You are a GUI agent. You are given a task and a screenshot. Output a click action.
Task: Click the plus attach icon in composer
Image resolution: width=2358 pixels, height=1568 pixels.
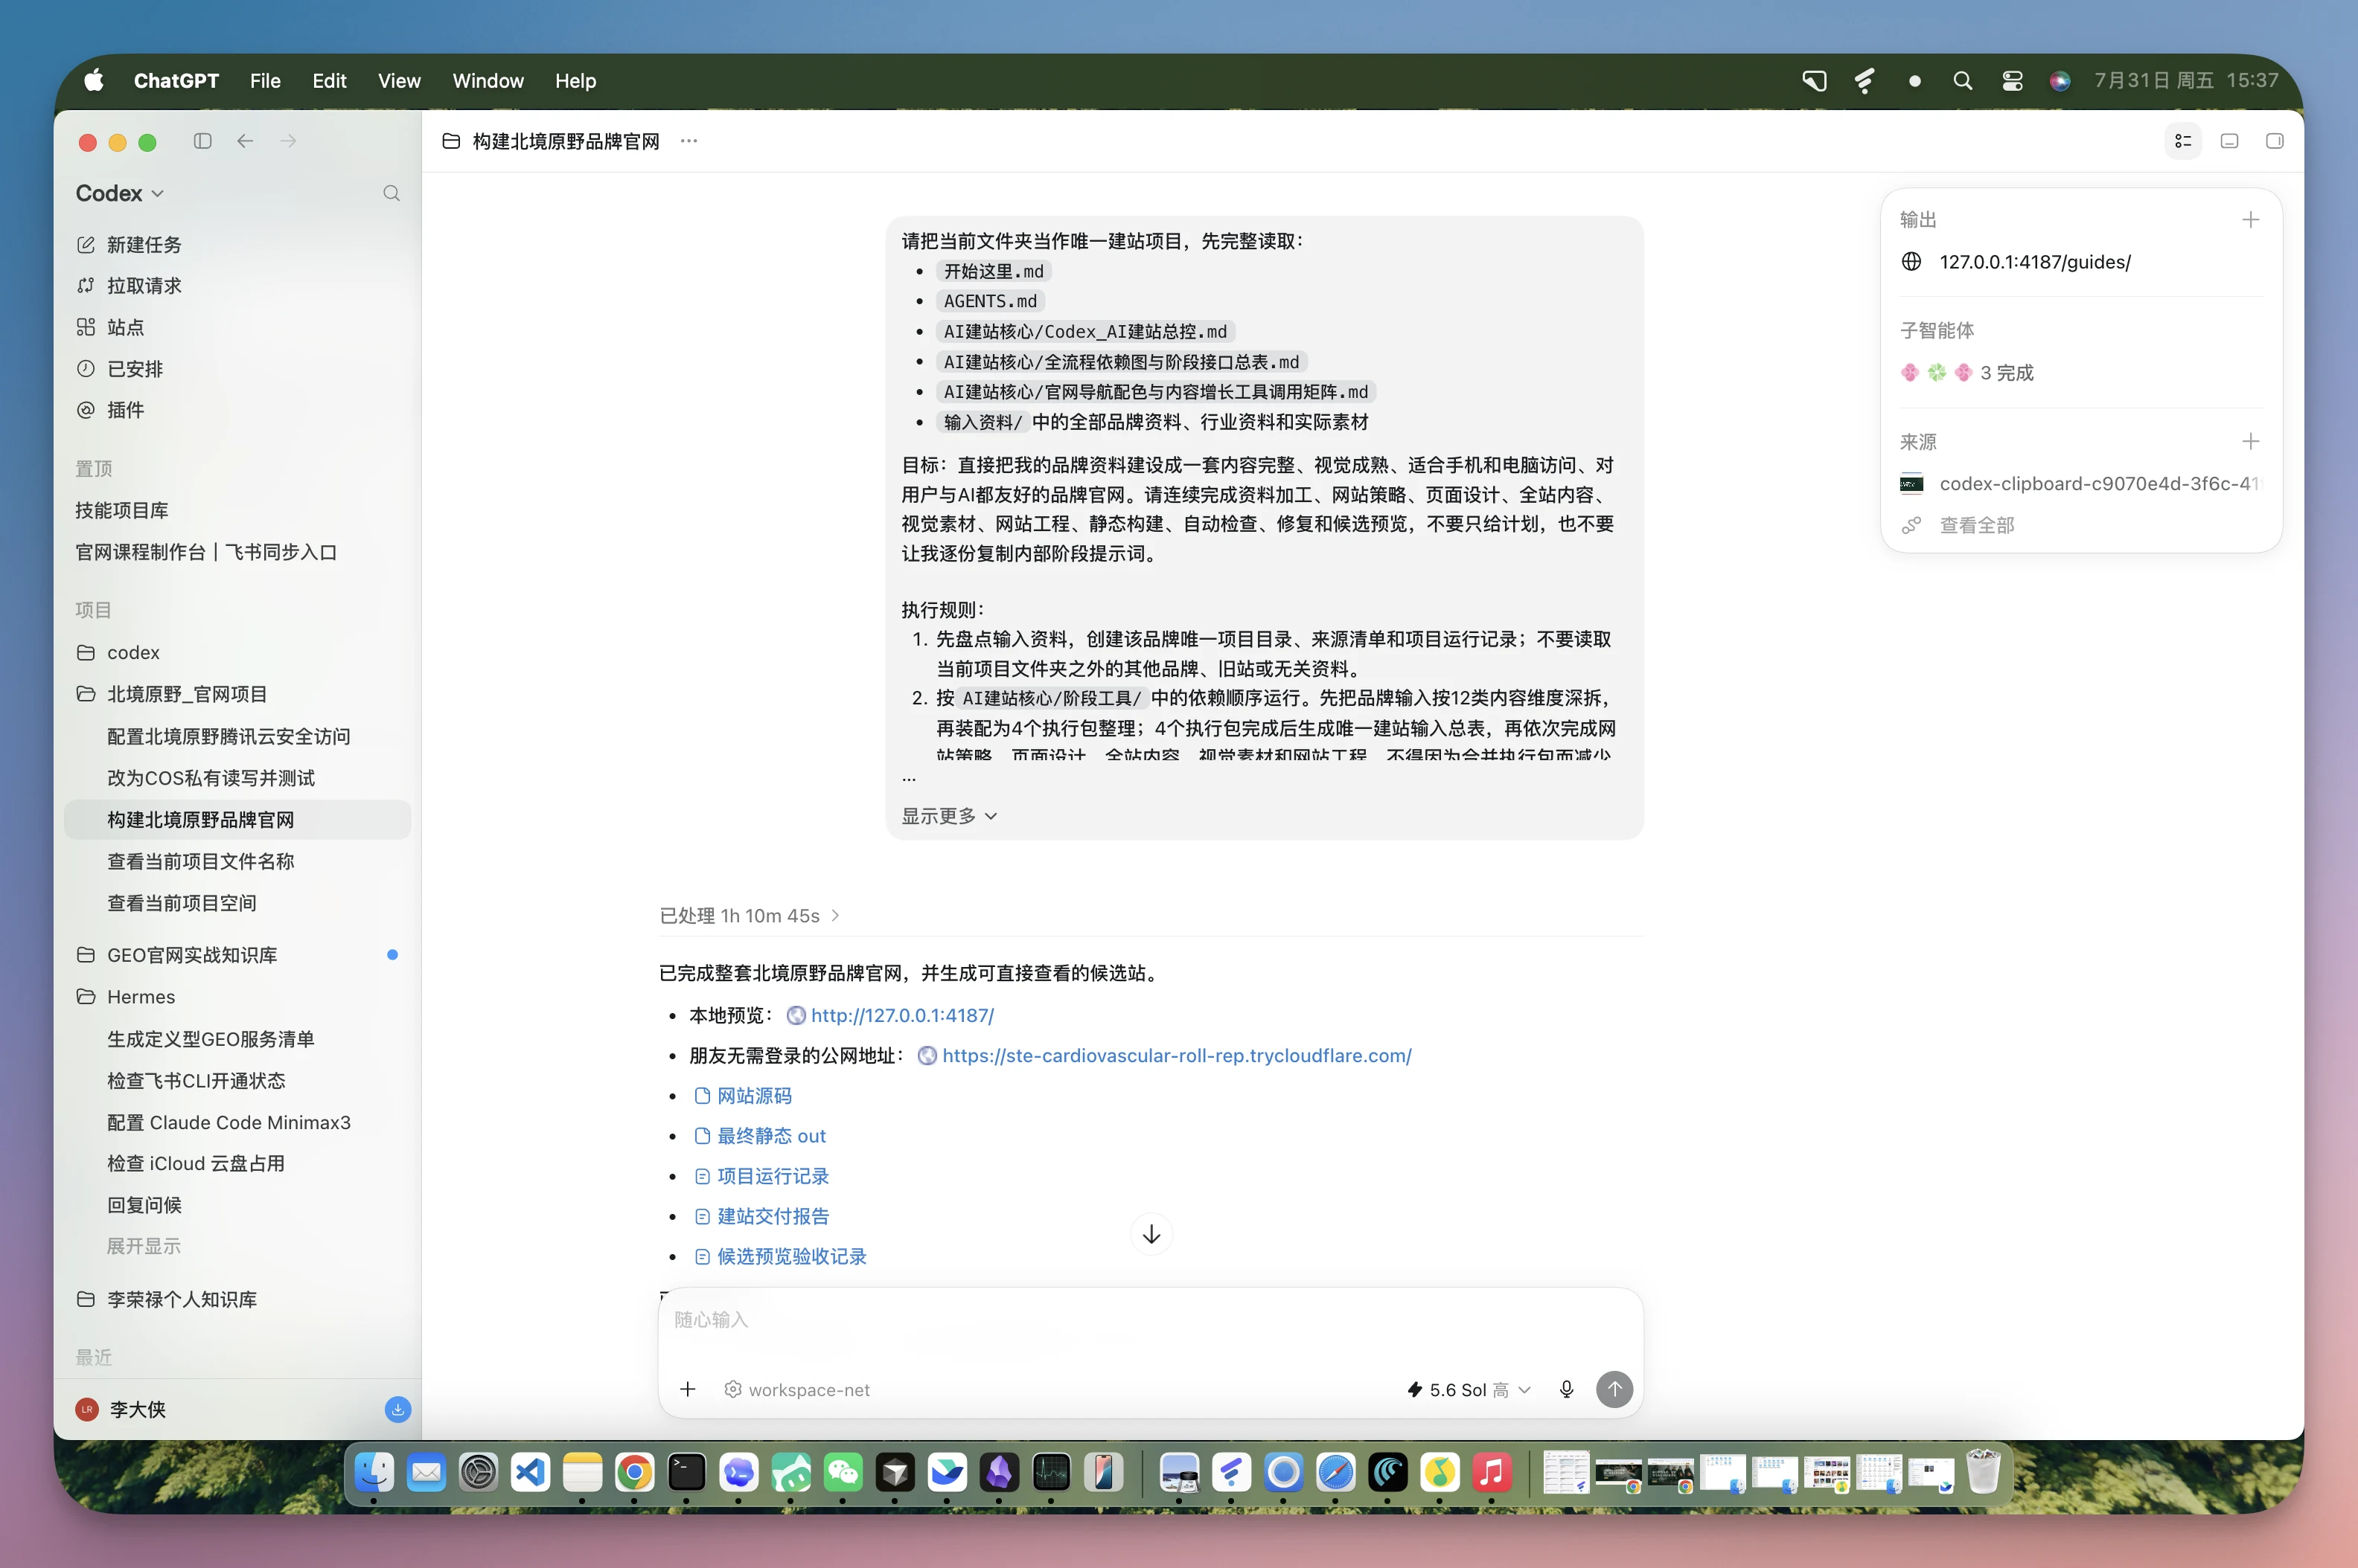pos(687,1389)
